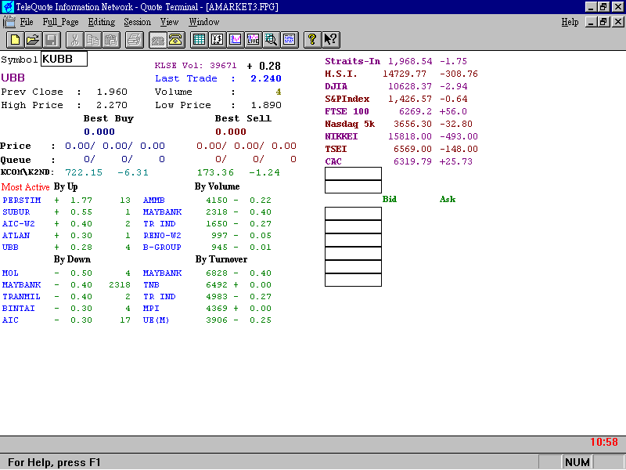Click the TSEI index label
The image size is (626, 470).
[336, 149]
